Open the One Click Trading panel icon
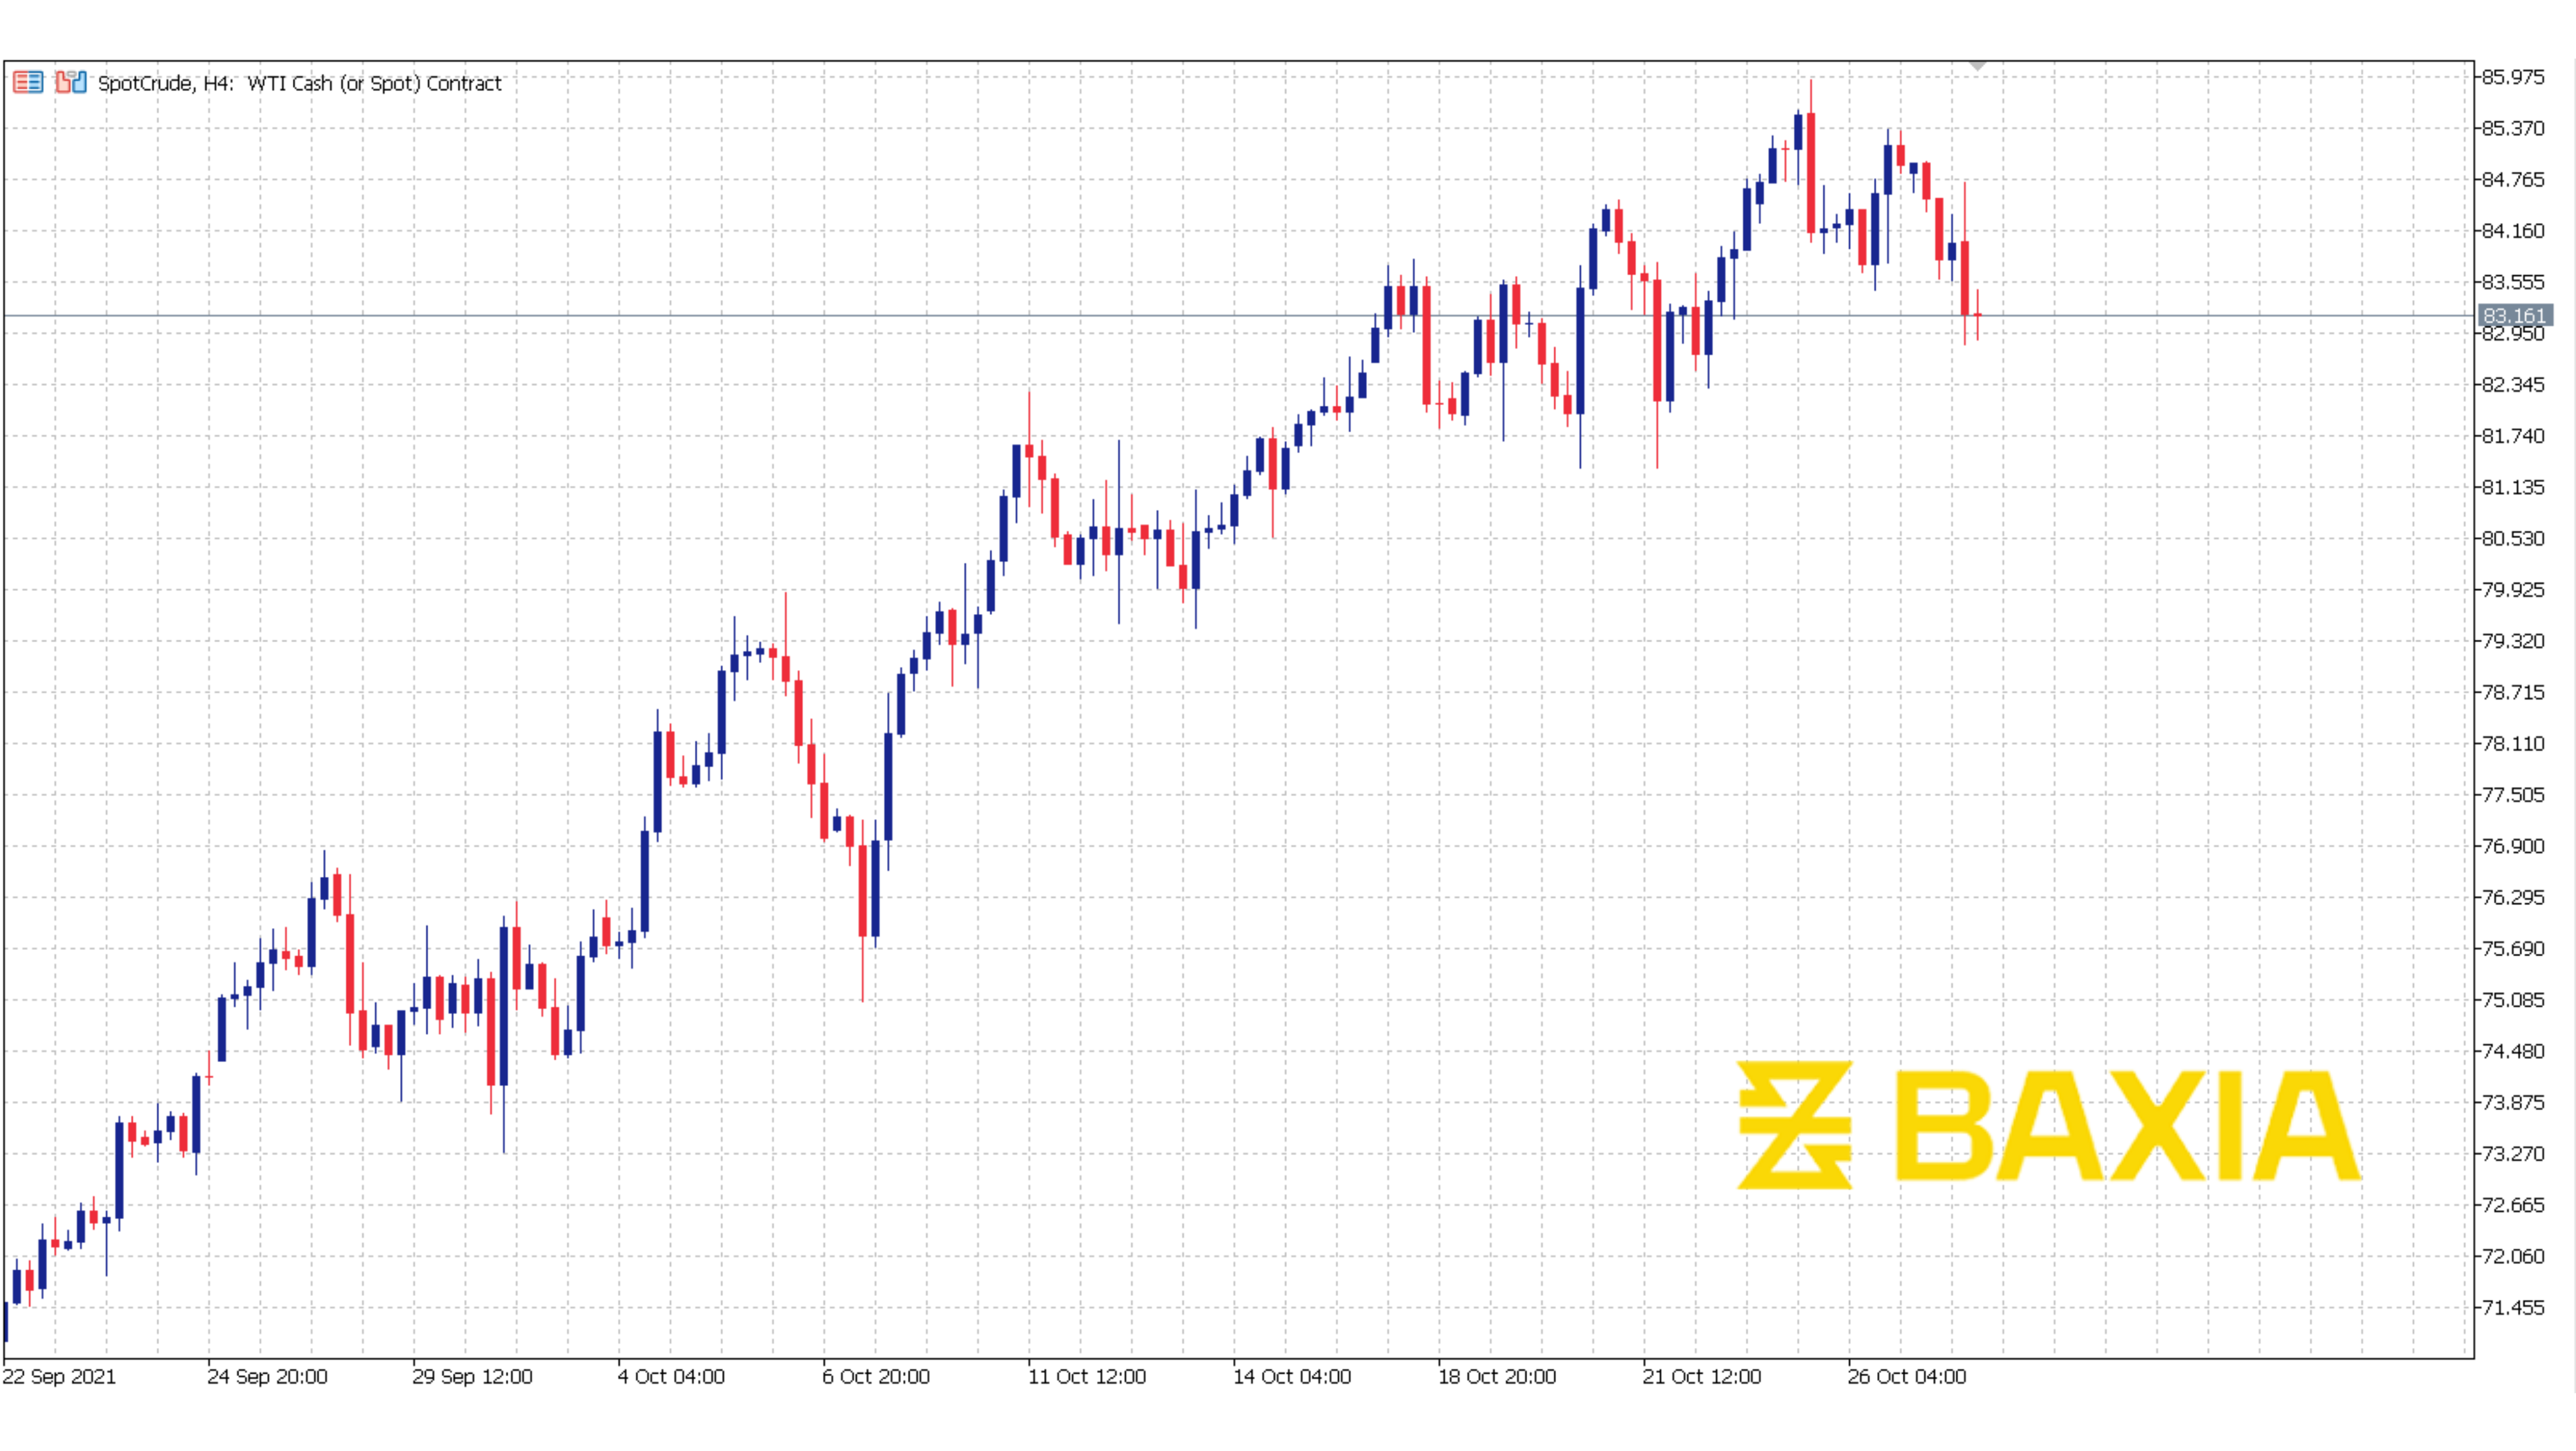The height and width of the screenshot is (1451, 2576). pos(28,83)
